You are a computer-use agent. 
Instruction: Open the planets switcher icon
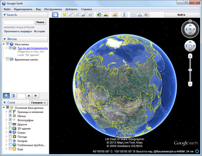tap(115, 15)
